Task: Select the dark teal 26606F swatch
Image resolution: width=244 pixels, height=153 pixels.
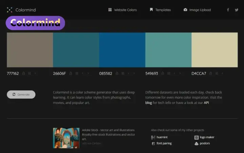Action: (x=76, y=50)
